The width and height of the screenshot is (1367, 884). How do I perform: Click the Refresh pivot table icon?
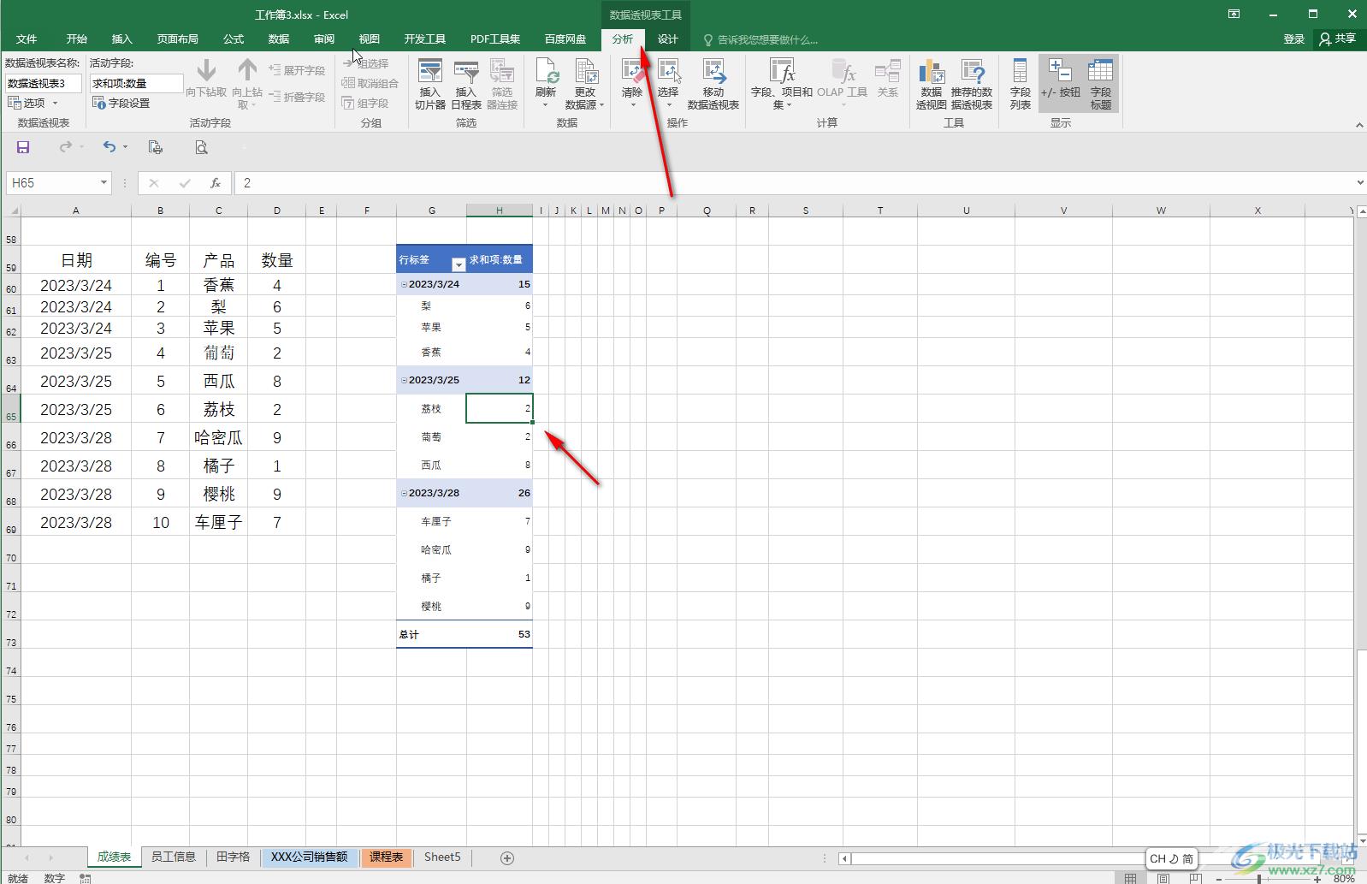coord(546,72)
